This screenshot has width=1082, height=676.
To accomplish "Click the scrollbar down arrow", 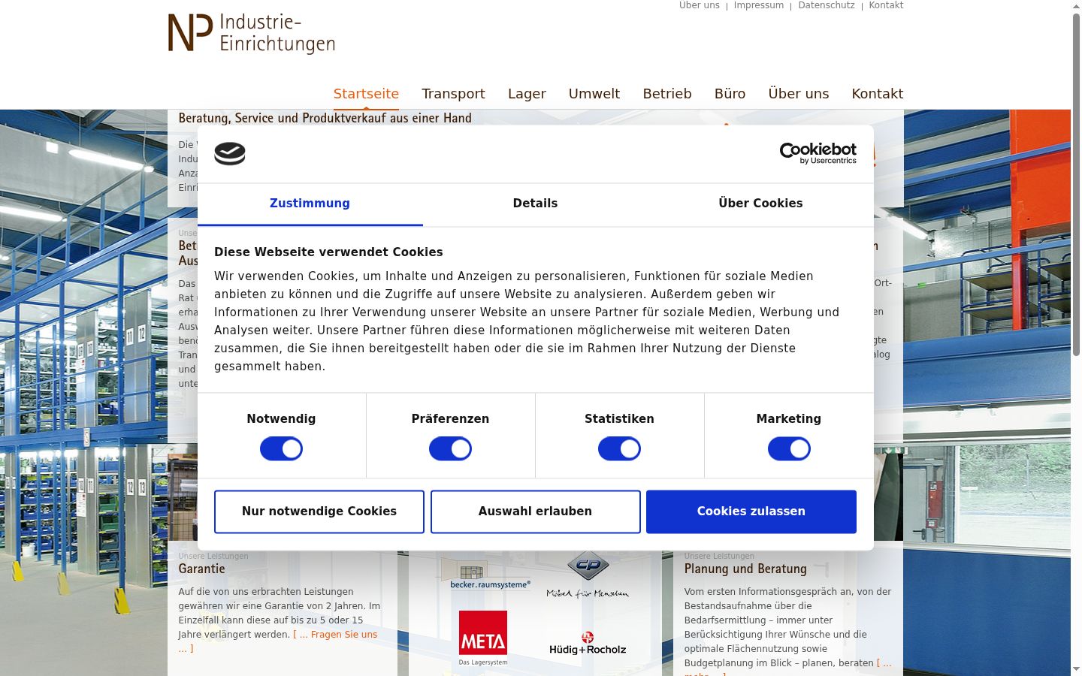I will coord(1076,668).
